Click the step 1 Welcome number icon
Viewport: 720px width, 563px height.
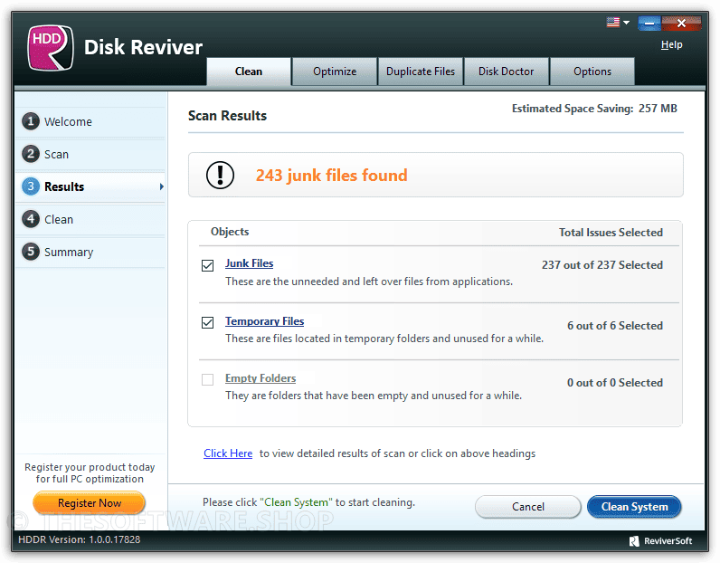coord(31,121)
